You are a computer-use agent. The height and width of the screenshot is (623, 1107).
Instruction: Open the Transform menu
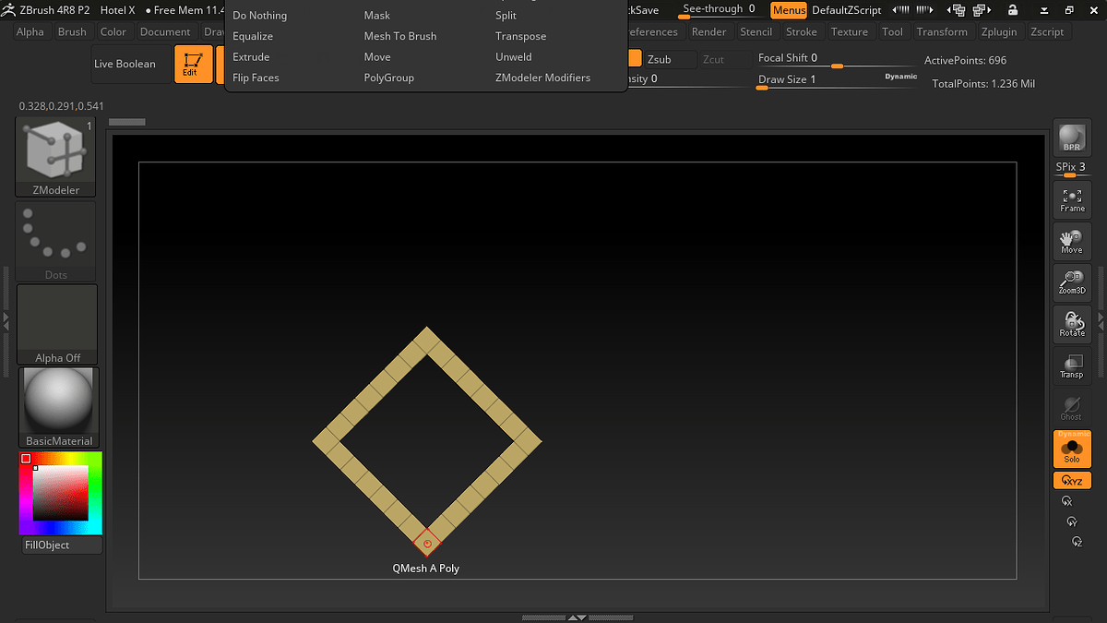click(x=942, y=31)
